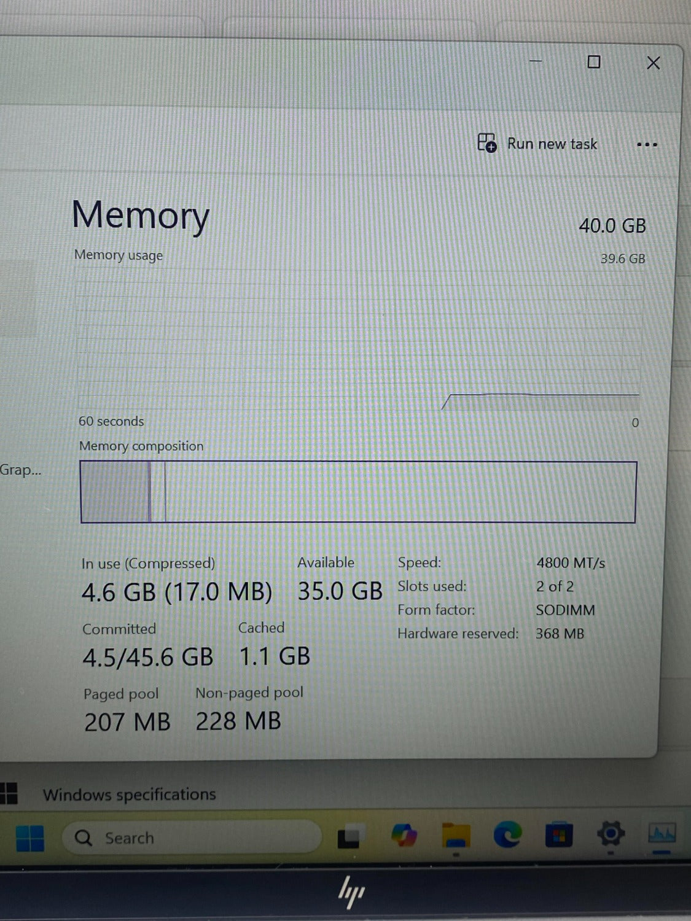691x921 pixels.
Task: Open Task View from the taskbar
Action: 349,836
